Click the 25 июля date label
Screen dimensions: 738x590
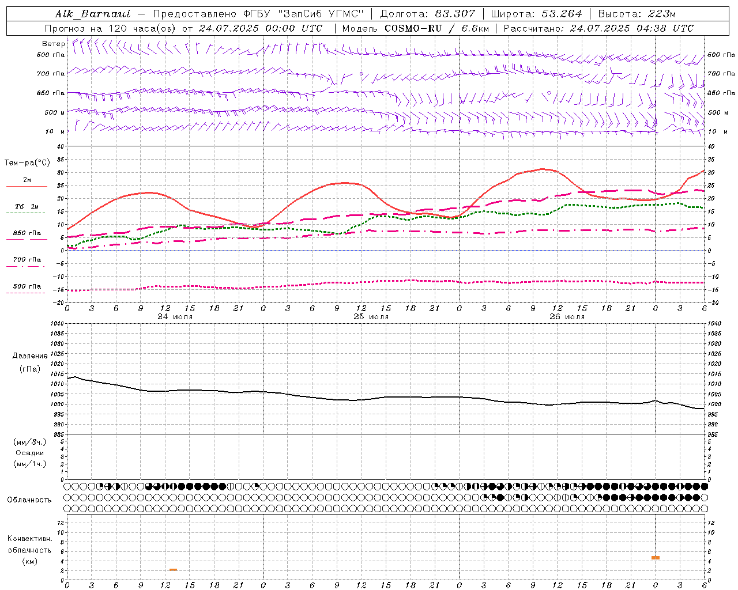[x=371, y=317]
